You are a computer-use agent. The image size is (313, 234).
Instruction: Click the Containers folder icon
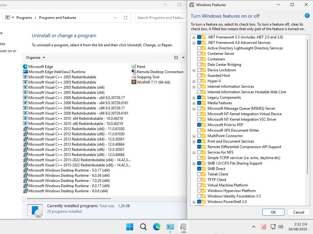click(204, 59)
